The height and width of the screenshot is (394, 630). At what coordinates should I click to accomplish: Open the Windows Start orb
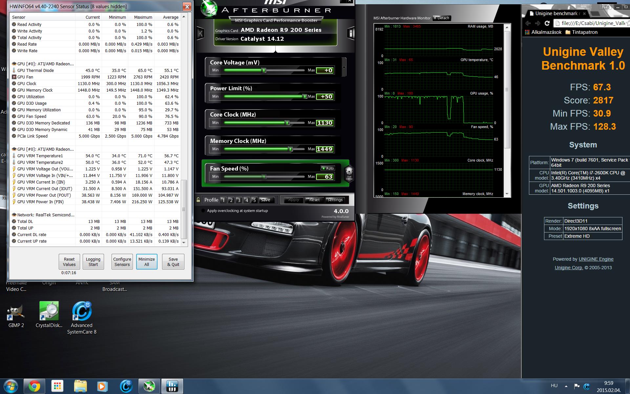pos(11,386)
